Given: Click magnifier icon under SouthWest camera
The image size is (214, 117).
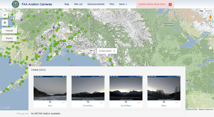Looking at the screenshot, I should coord(126,102).
